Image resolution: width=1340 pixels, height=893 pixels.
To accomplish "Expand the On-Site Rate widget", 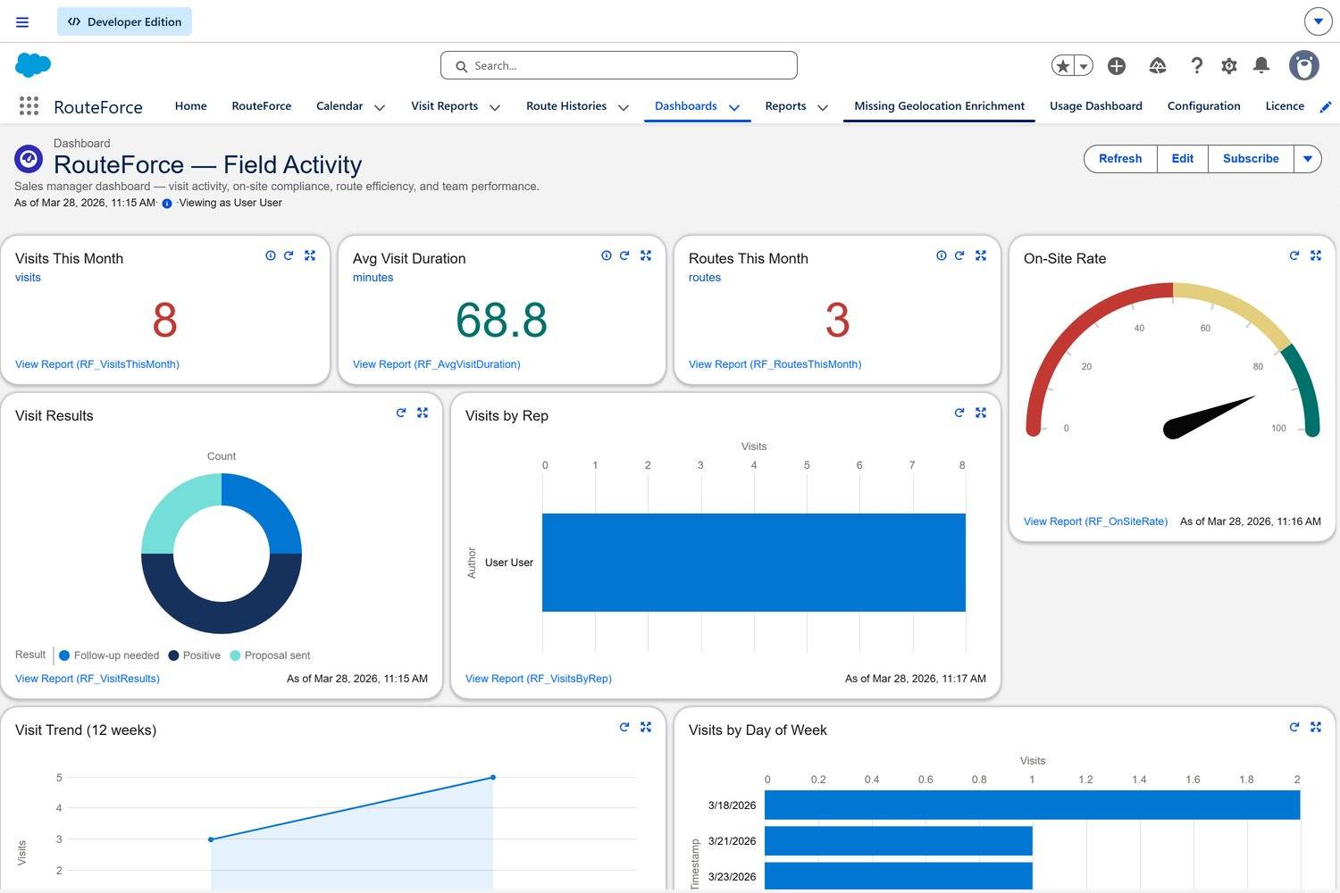I will click(x=1316, y=255).
